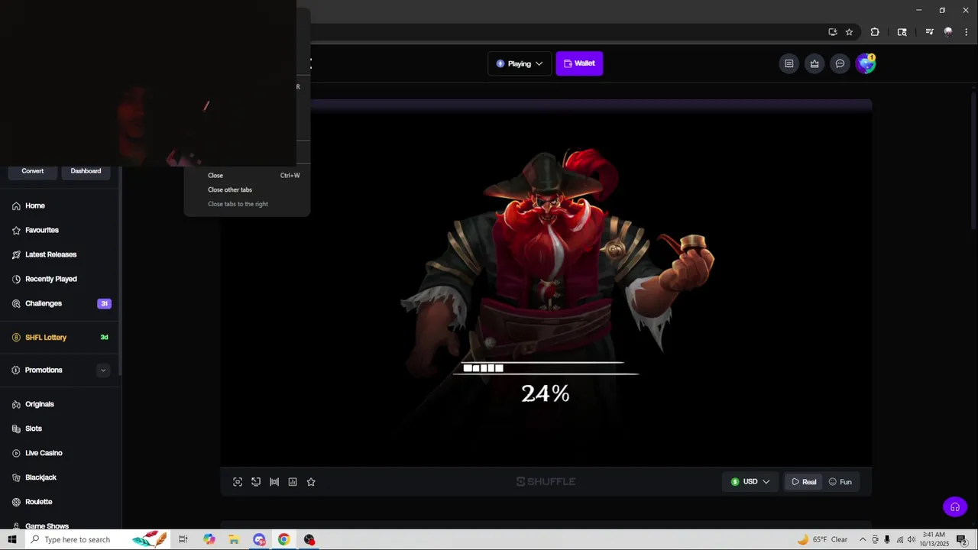Viewport: 978px width, 550px height.
Task: Bookmark this page with star icon
Action: click(x=849, y=32)
